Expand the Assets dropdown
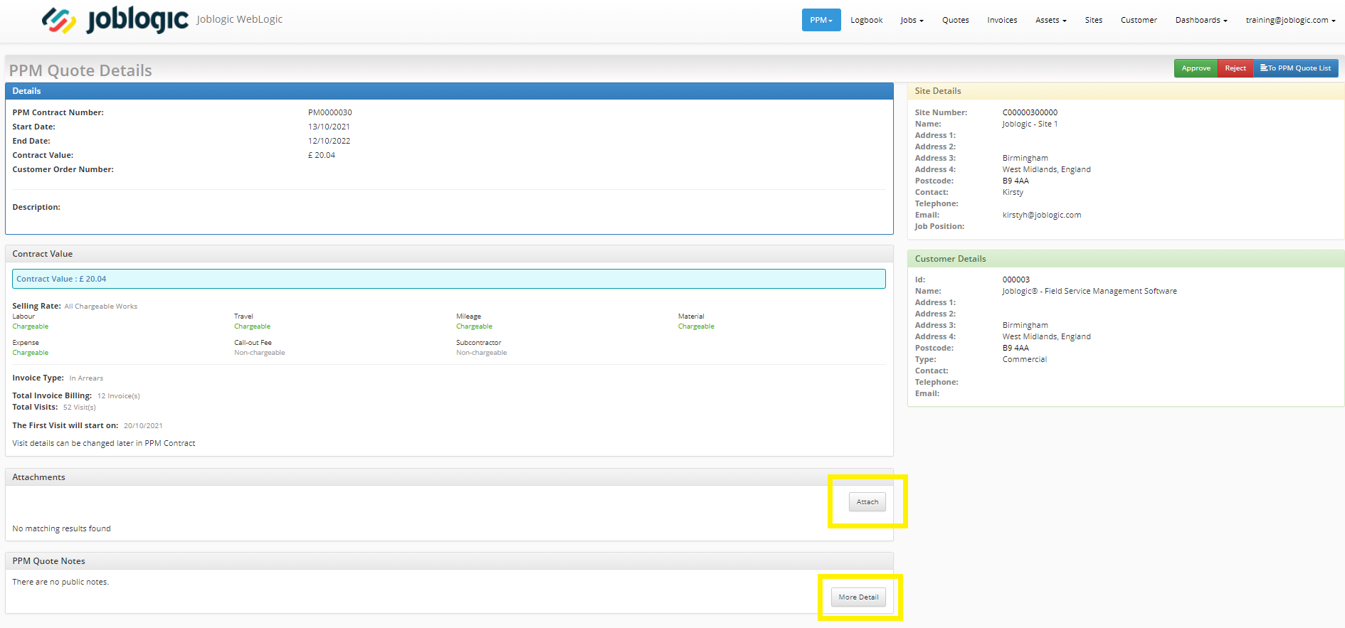1345x628 pixels. point(1050,20)
